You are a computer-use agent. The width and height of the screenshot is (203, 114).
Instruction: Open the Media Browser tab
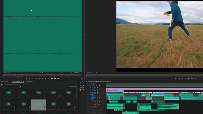(29, 82)
